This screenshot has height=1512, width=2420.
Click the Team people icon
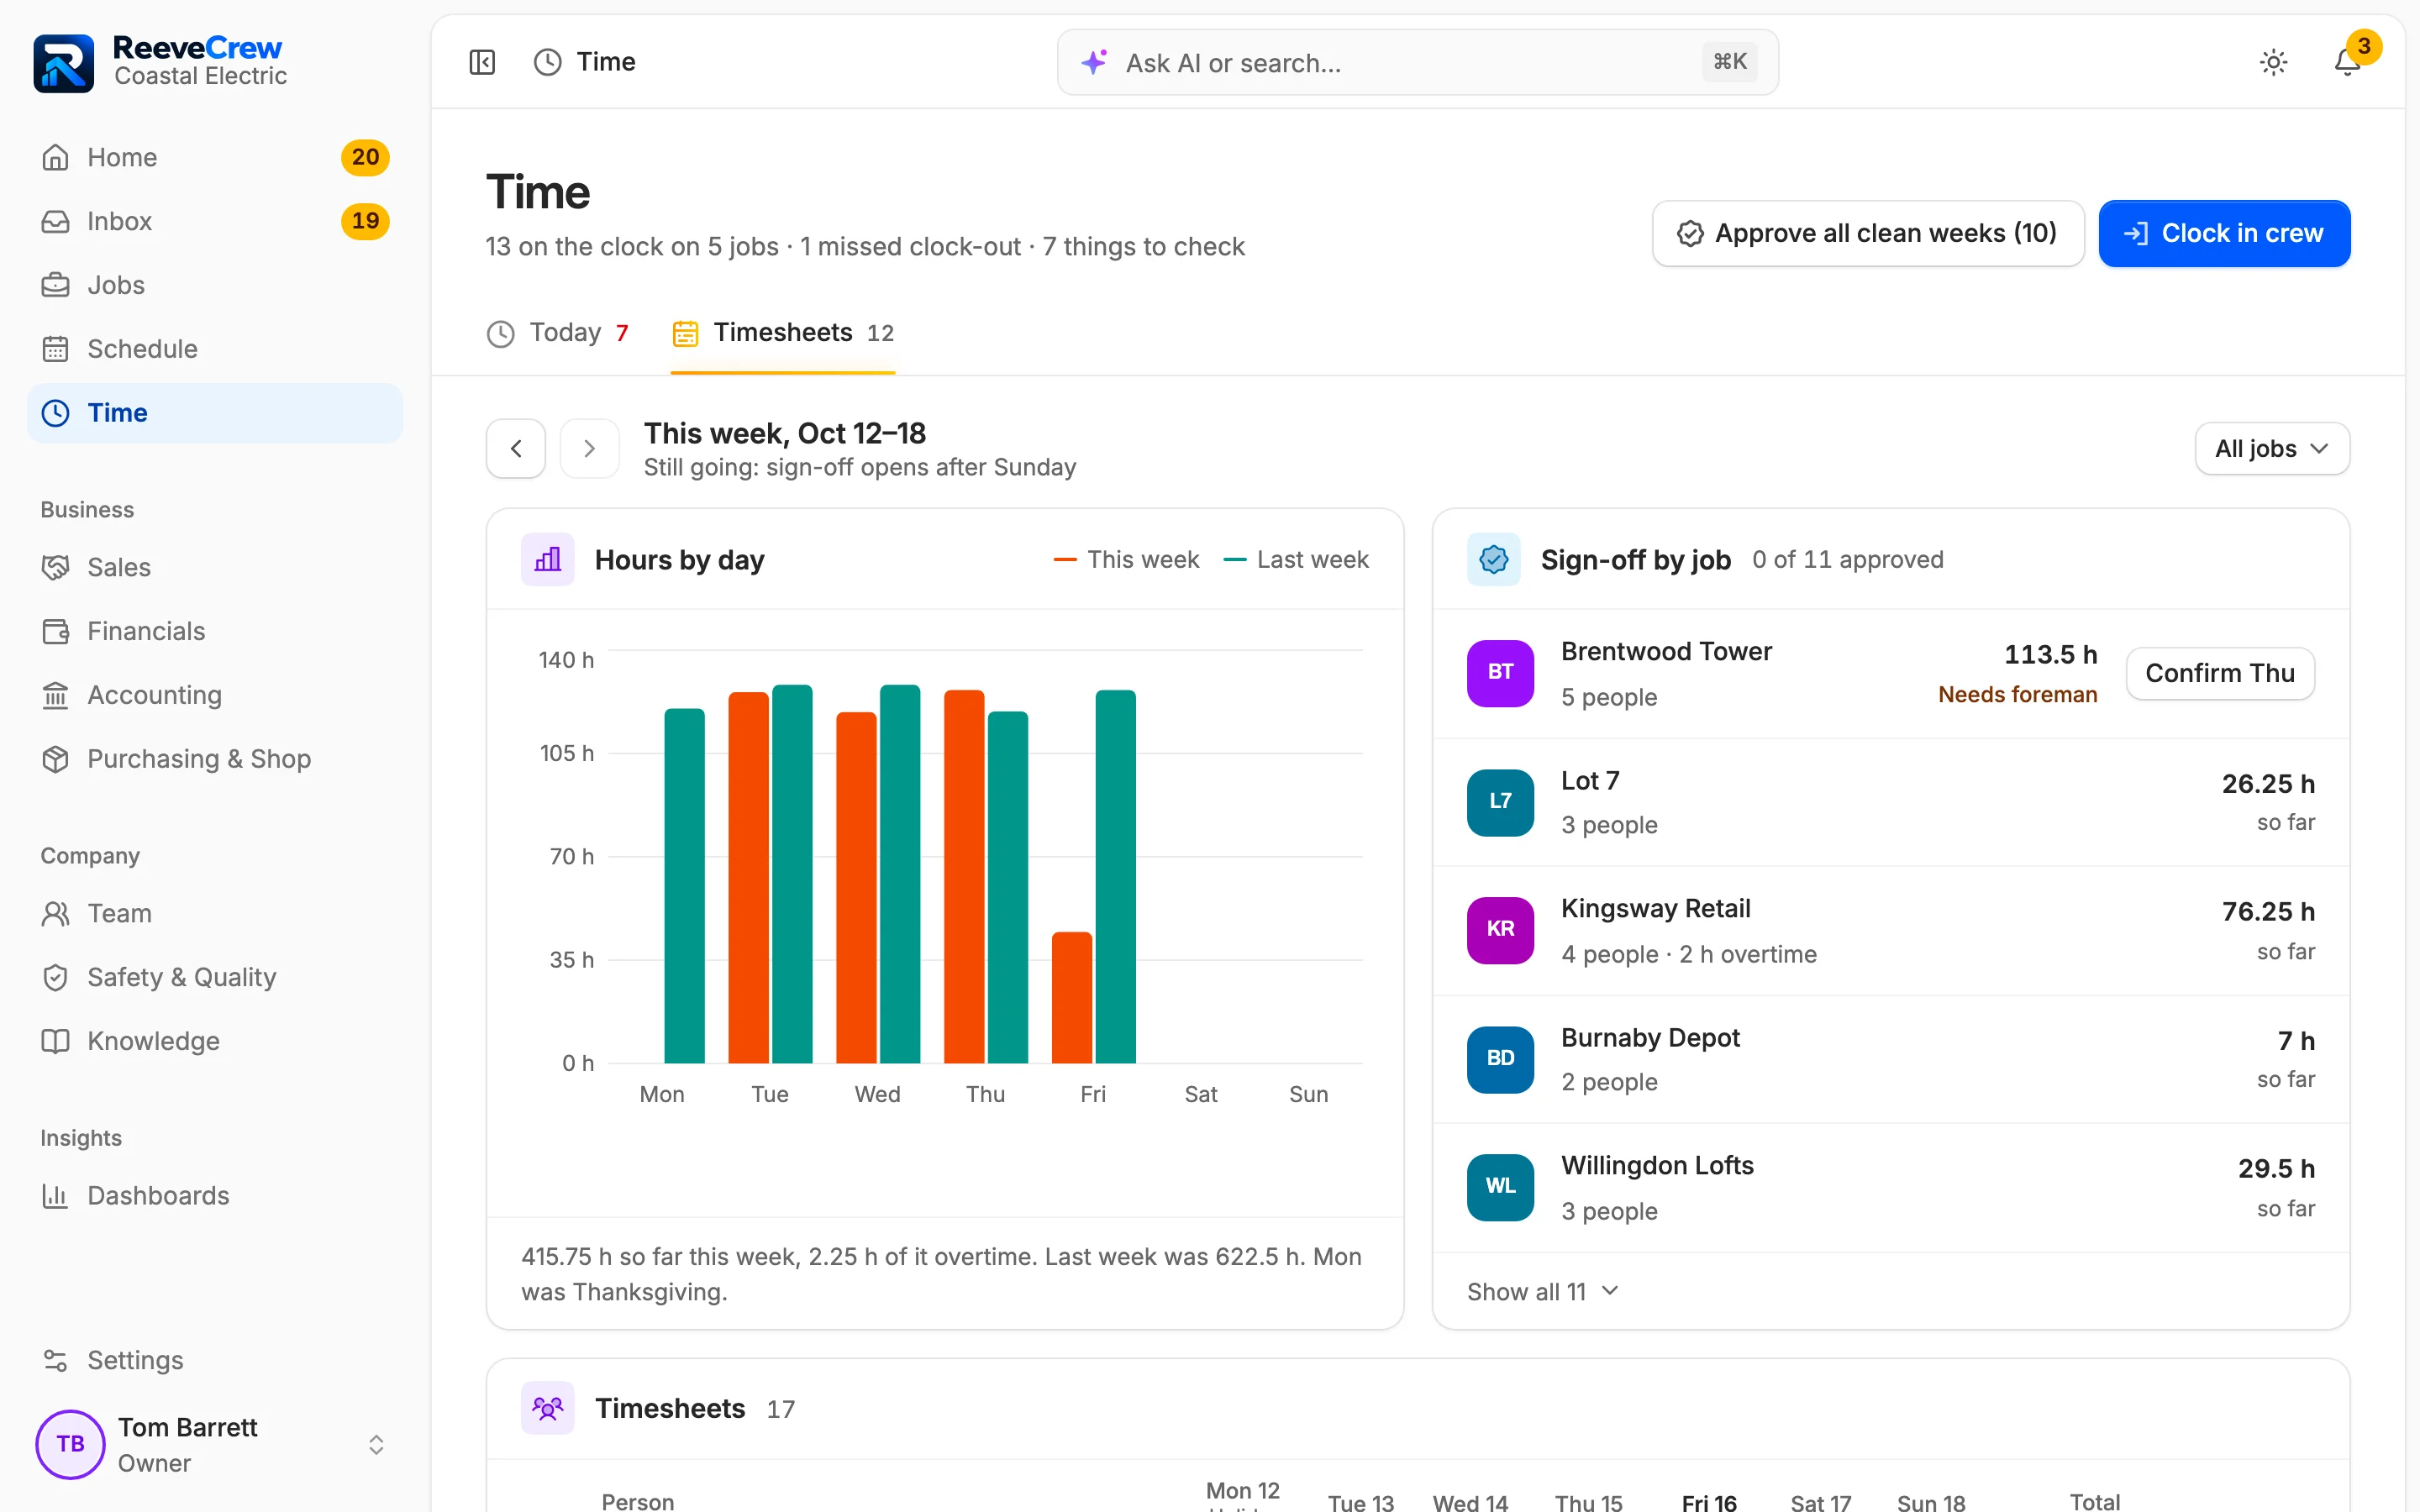55,913
